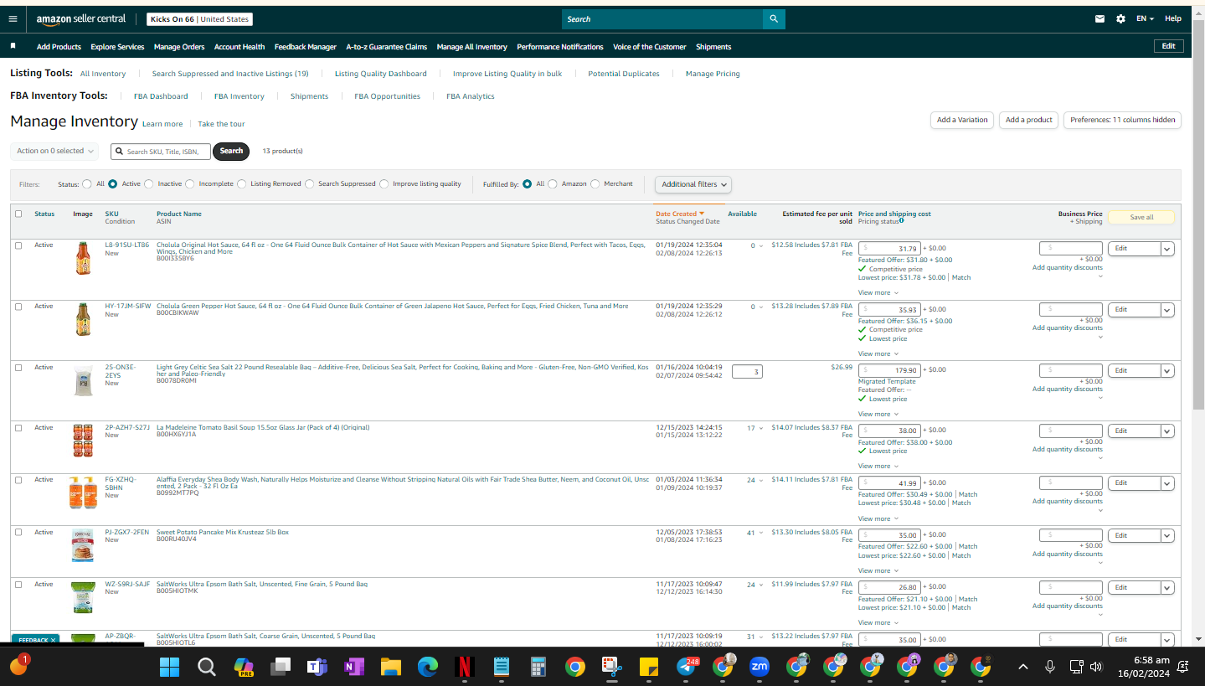The width and height of the screenshot is (1205, 686).
Task: Open Notepad from the taskbar
Action: point(501,667)
